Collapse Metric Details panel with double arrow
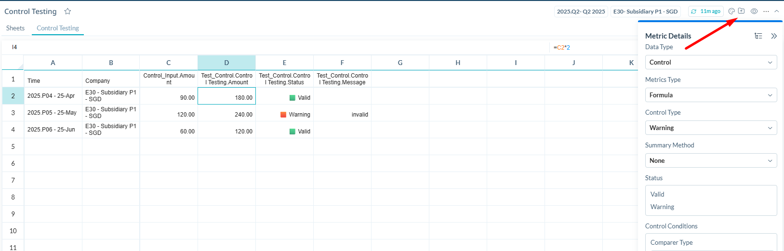 tap(774, 36)
